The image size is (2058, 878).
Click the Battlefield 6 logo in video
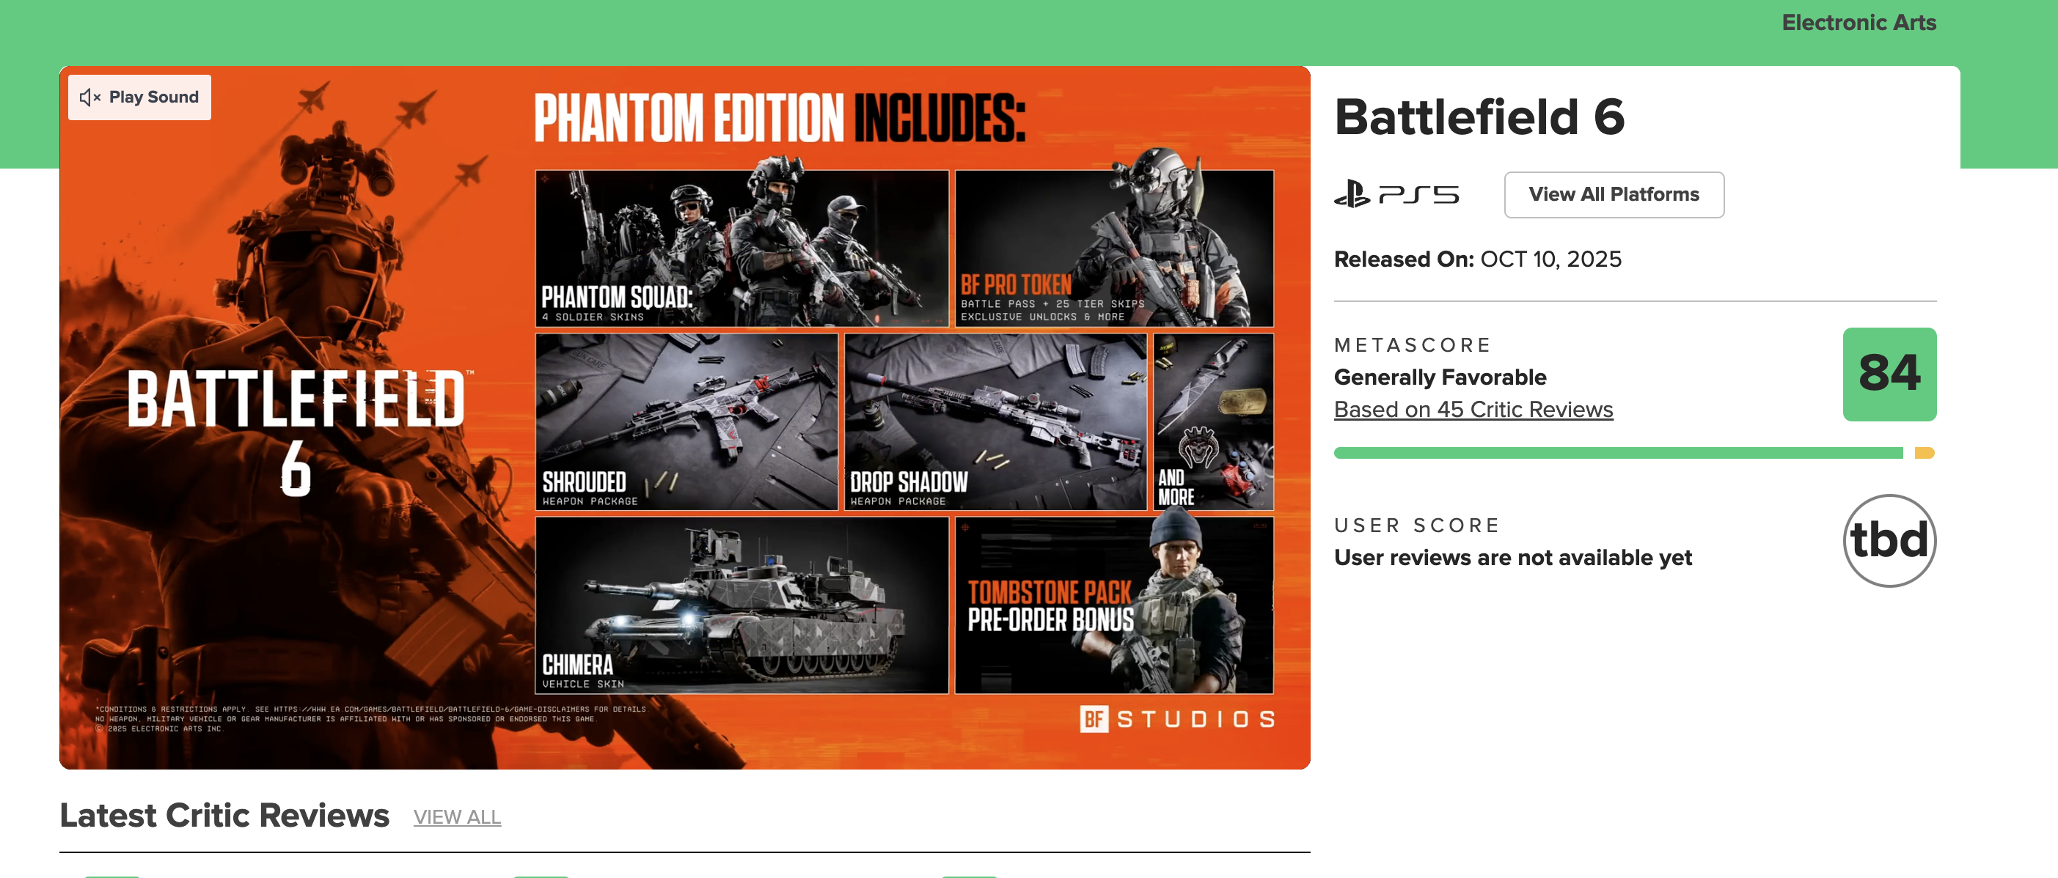pos(297,431)
